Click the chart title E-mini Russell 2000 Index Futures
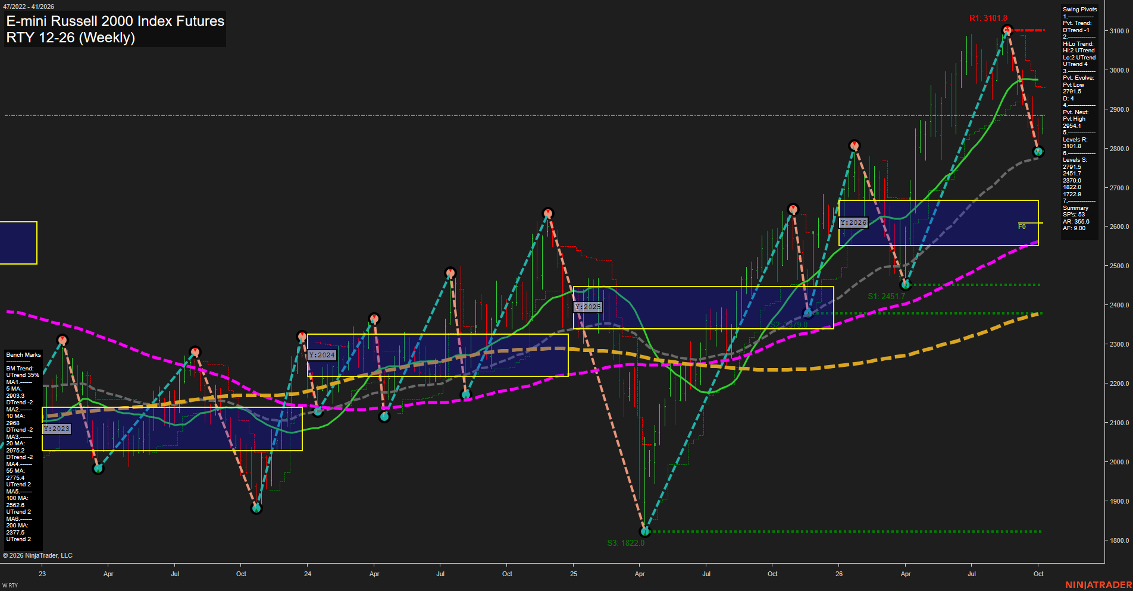Viewport: 1133px width, 591px height. pos(115,21)
